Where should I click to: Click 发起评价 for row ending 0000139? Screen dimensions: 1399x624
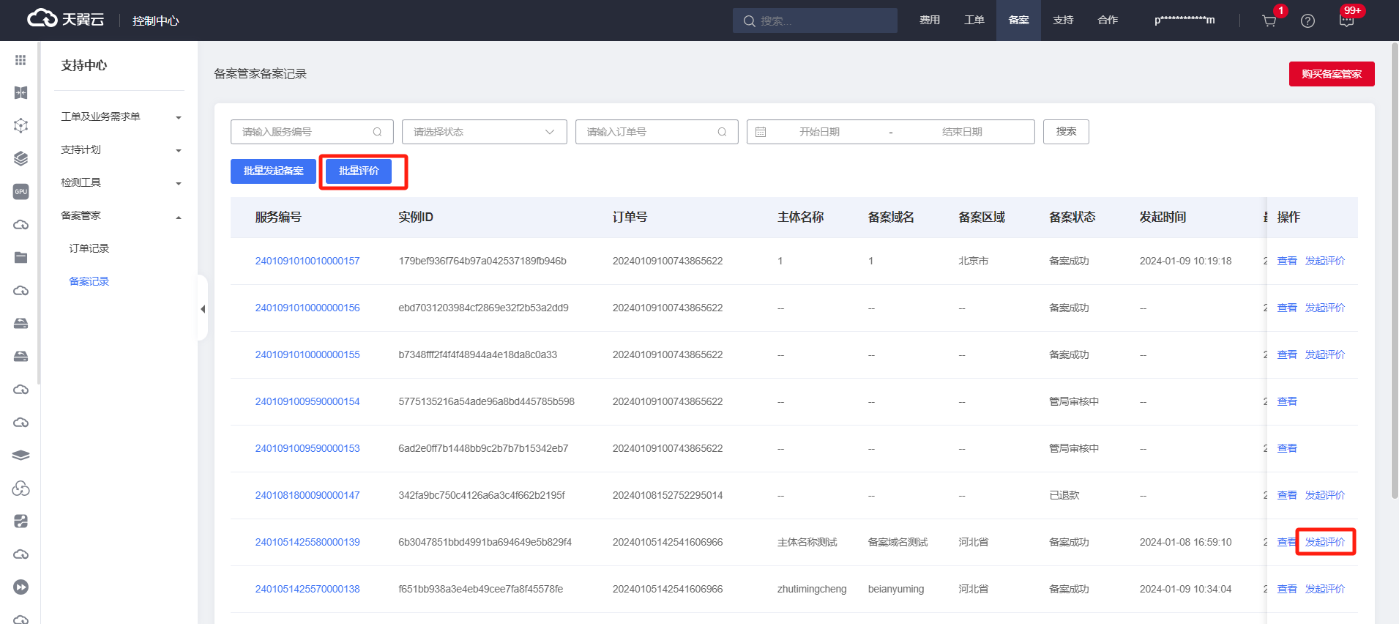coord(1325,542)
